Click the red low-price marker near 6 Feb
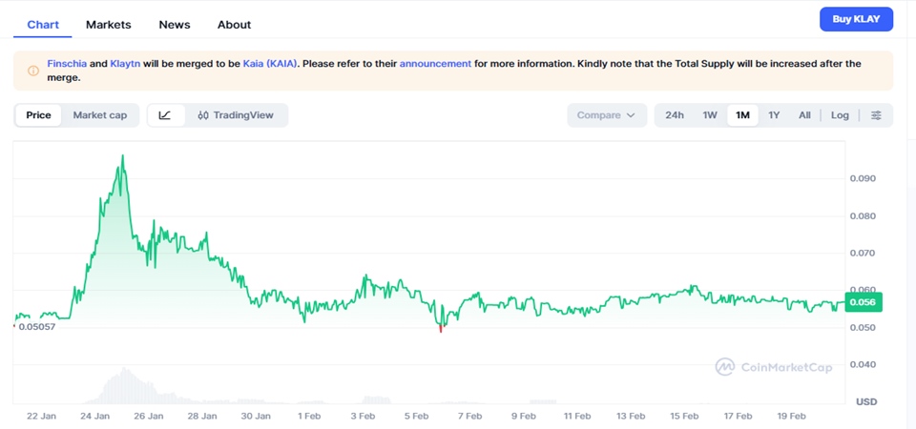Viewport: 916px width, 429px height. 441,330
